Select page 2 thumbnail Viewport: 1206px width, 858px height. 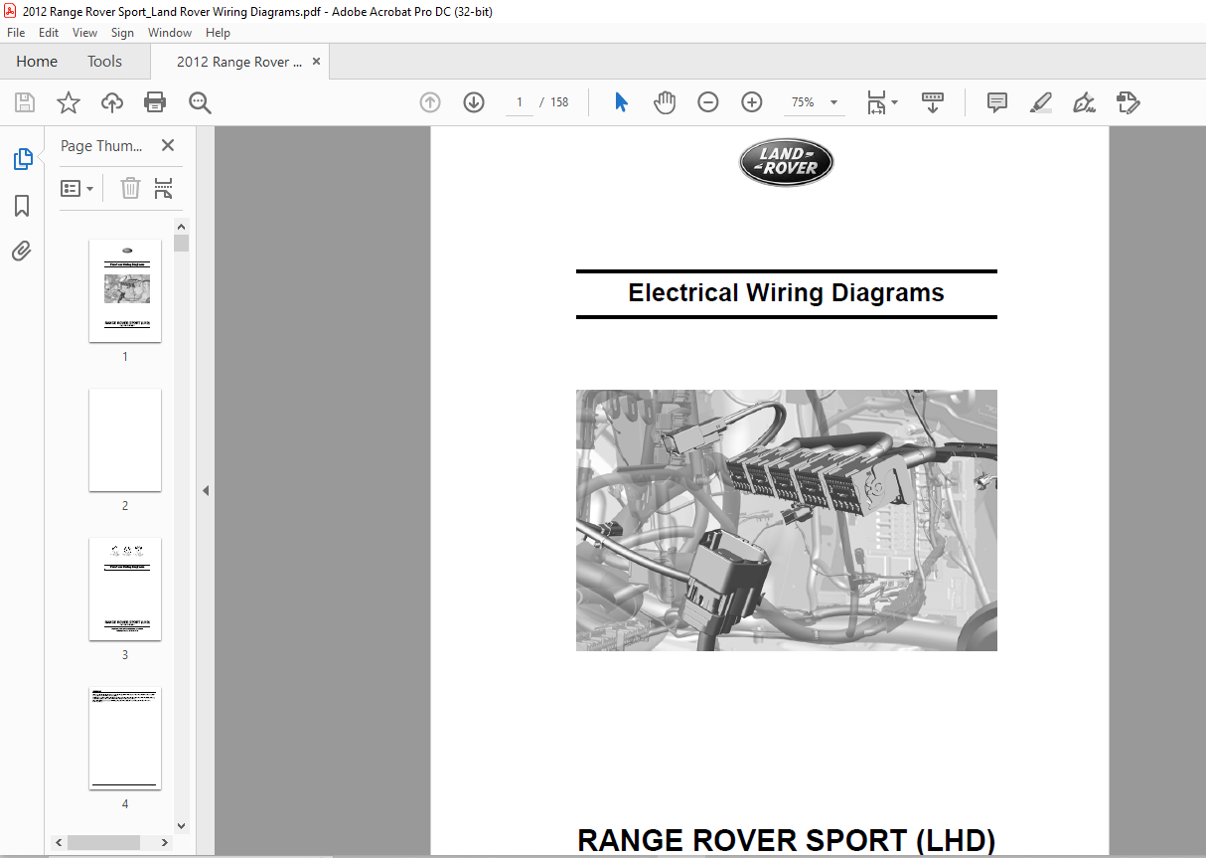coord(125,439)
